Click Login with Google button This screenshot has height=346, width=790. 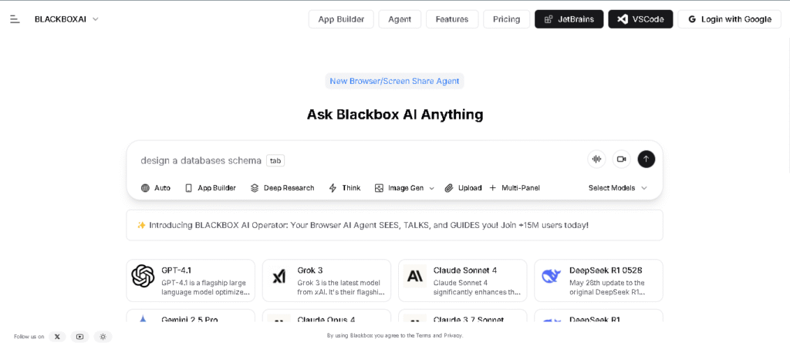coord(729,19)
